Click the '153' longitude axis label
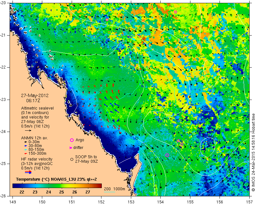This screenshot has height=205, width=256. coord(131,202)
